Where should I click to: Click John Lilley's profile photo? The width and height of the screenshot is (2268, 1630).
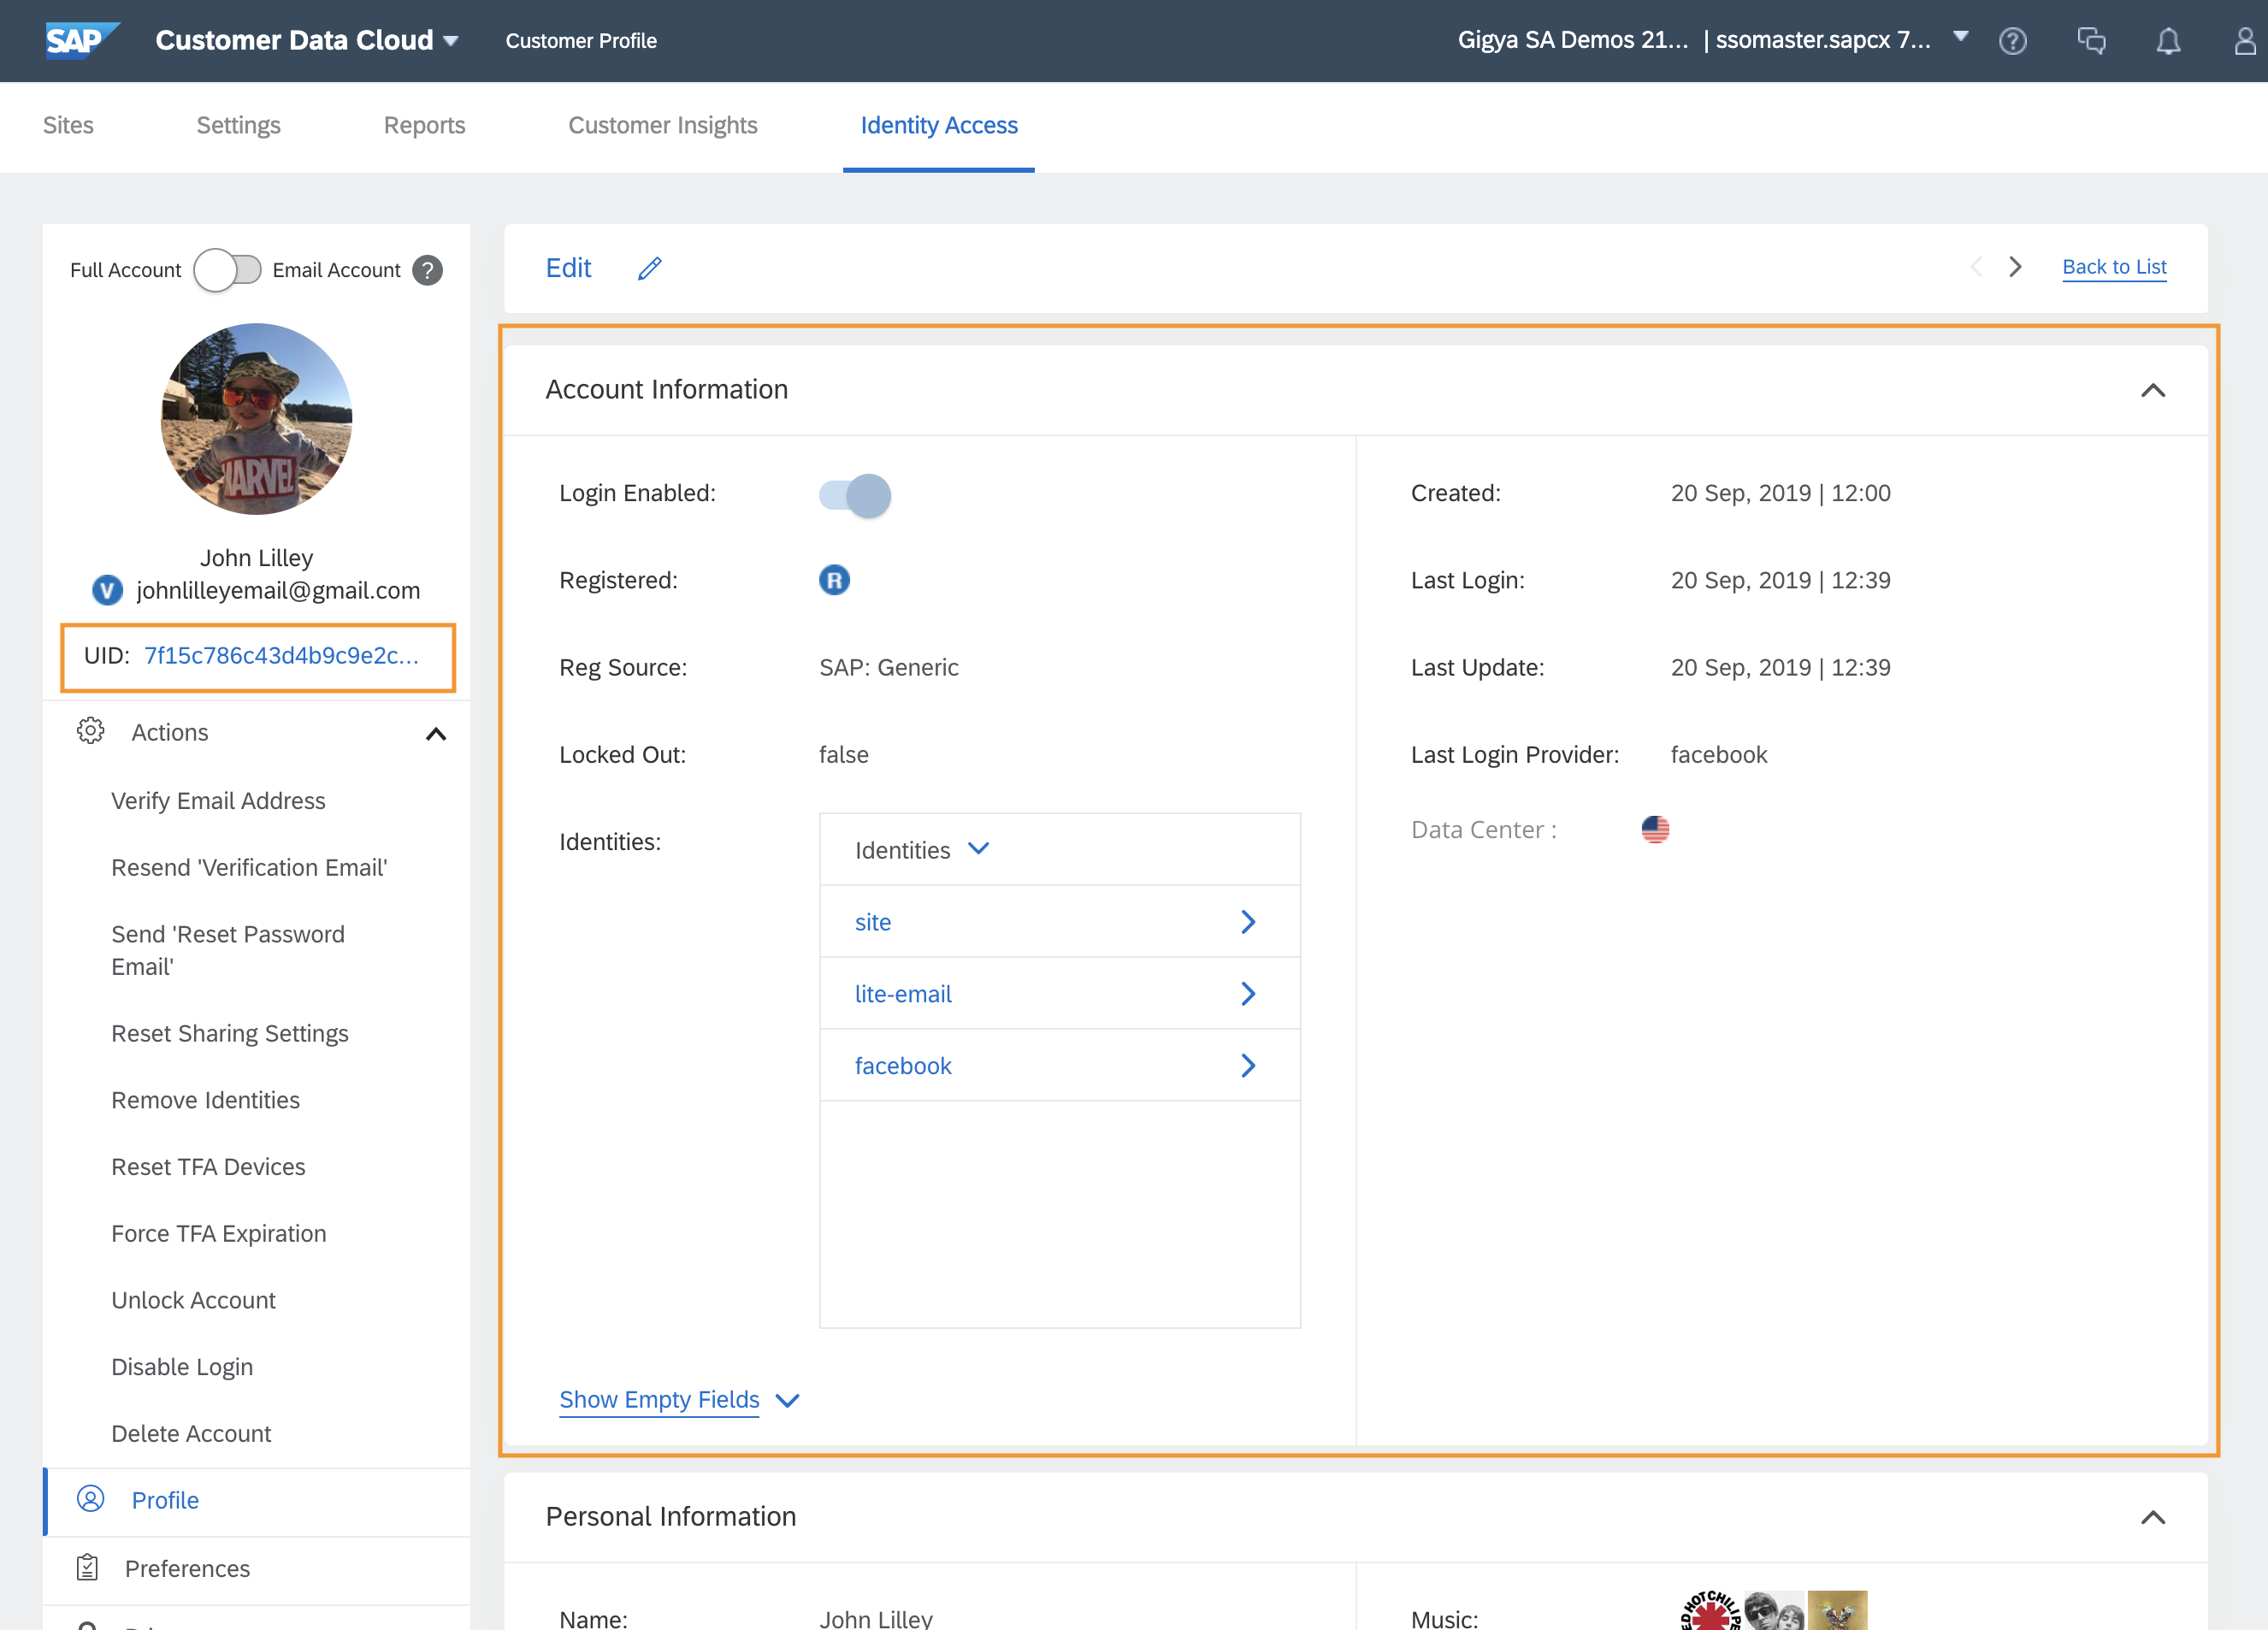pos(256,419)
